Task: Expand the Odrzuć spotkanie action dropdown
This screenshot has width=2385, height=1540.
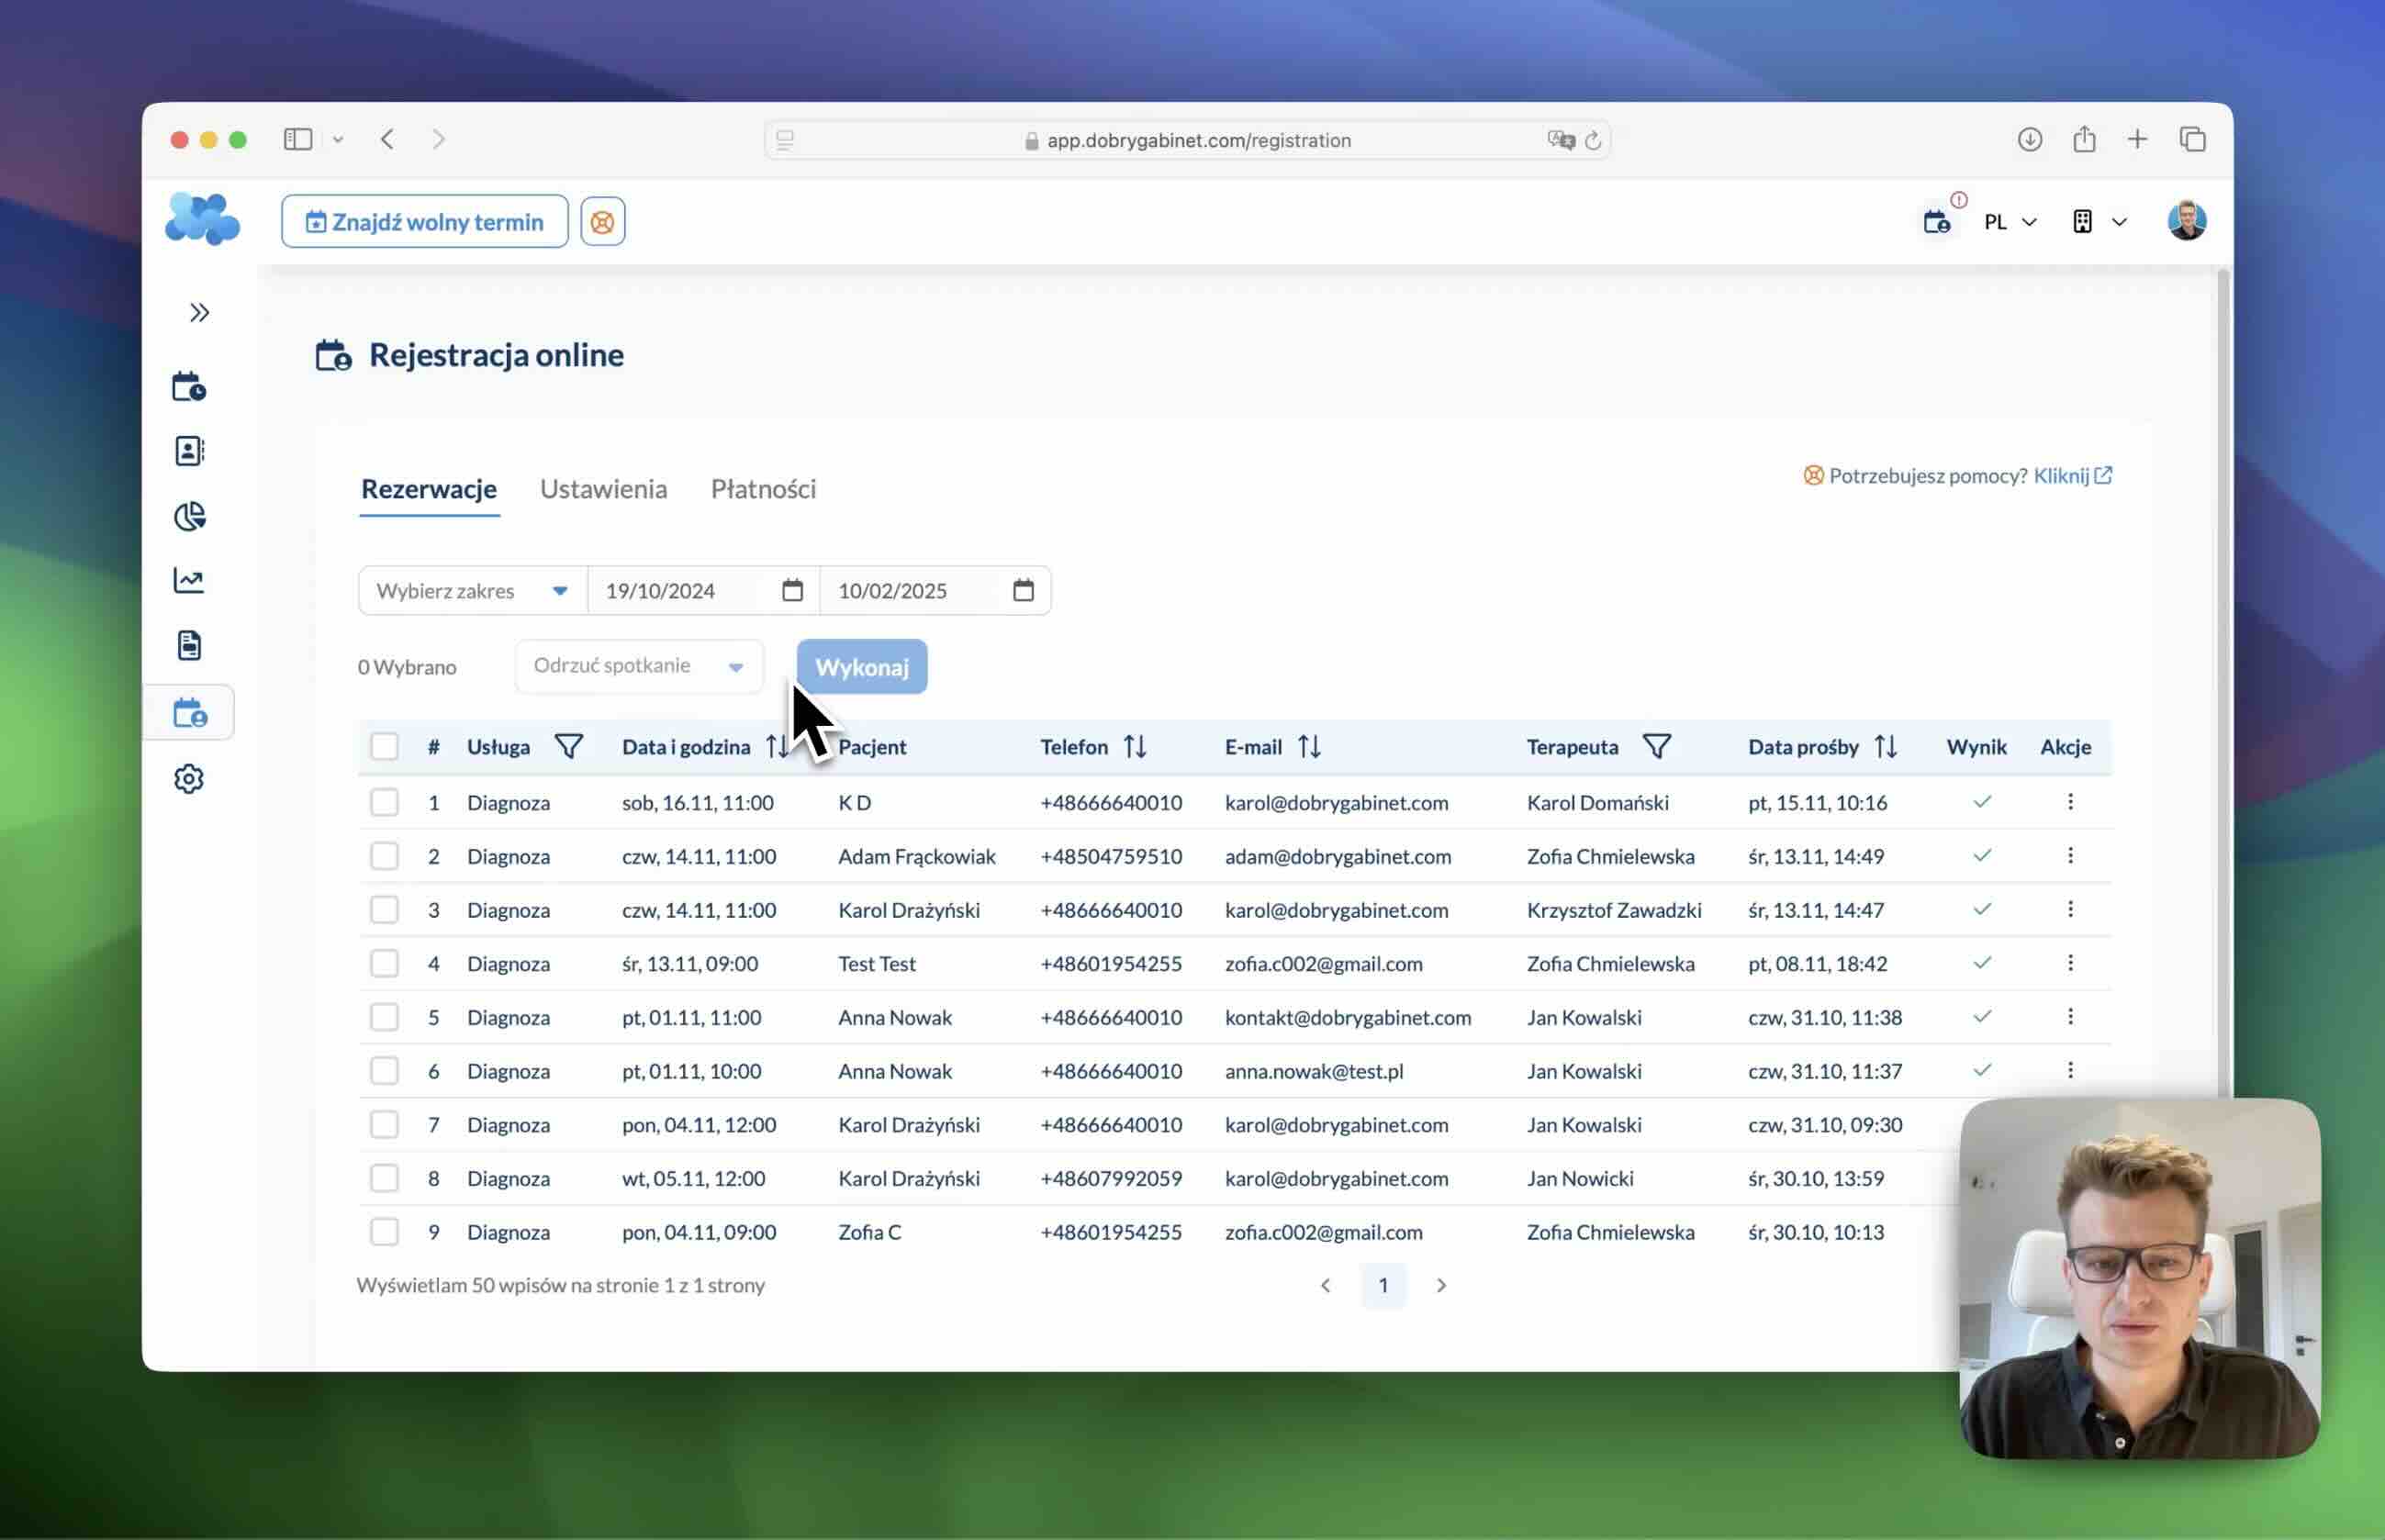Action: click(x=638, y=666)
